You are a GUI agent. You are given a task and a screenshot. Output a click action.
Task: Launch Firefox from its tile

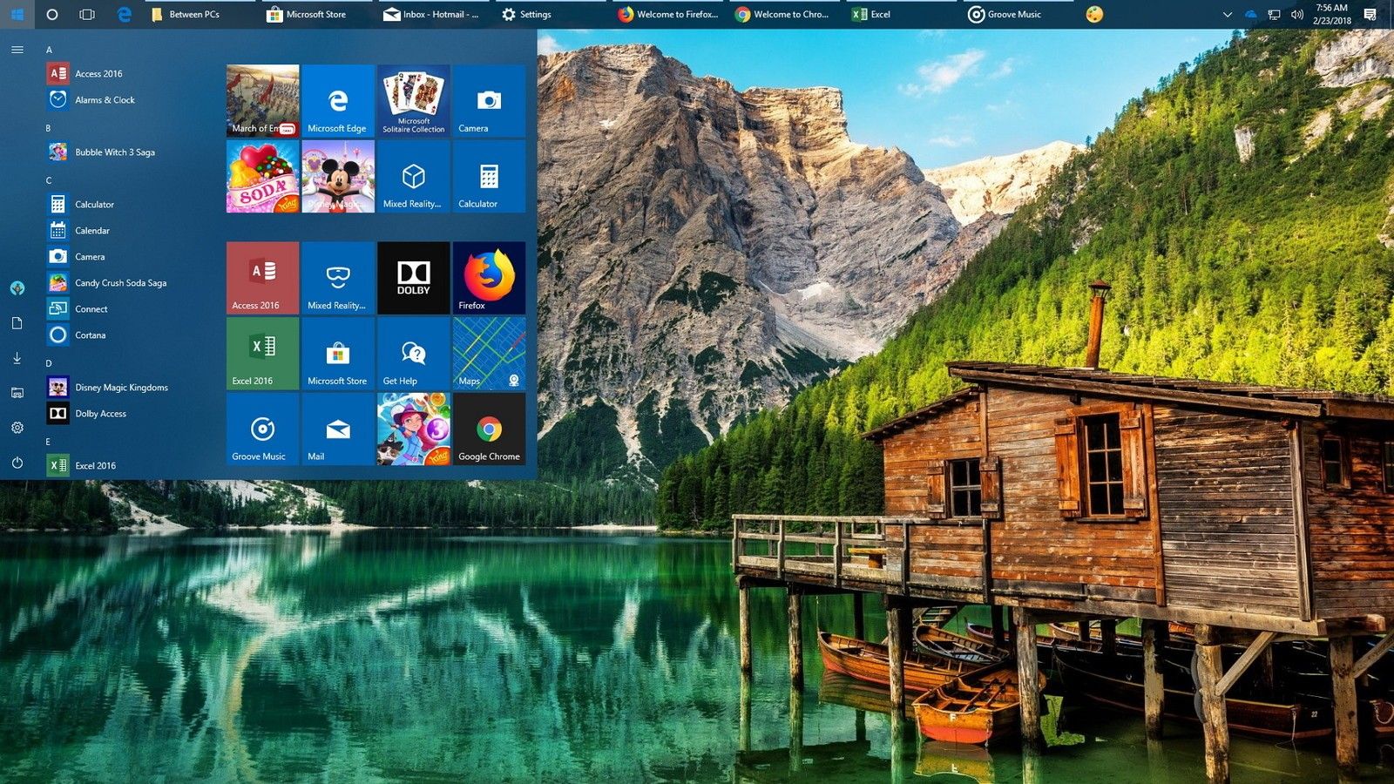[489, 278]
